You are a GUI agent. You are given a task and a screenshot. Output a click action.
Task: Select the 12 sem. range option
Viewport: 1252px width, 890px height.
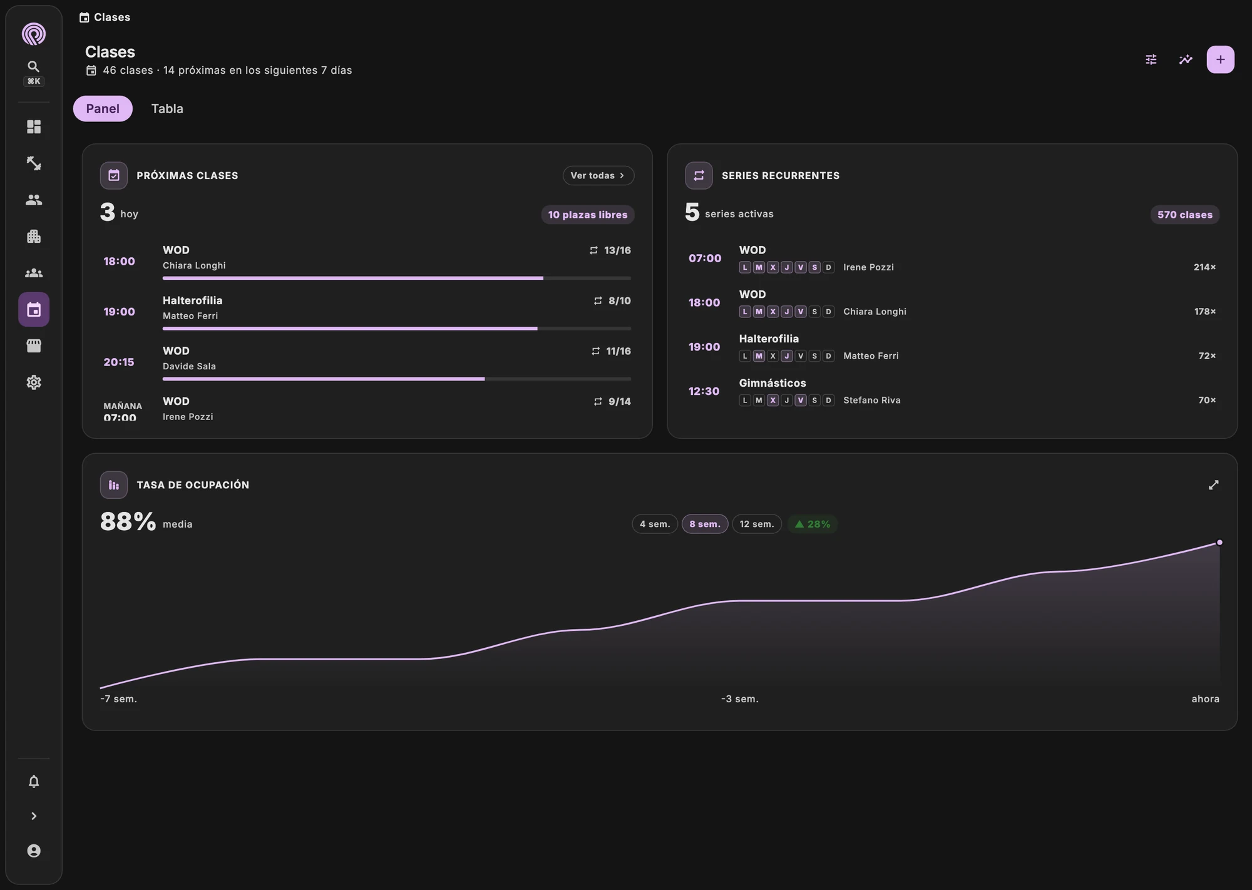pos(757,524)
